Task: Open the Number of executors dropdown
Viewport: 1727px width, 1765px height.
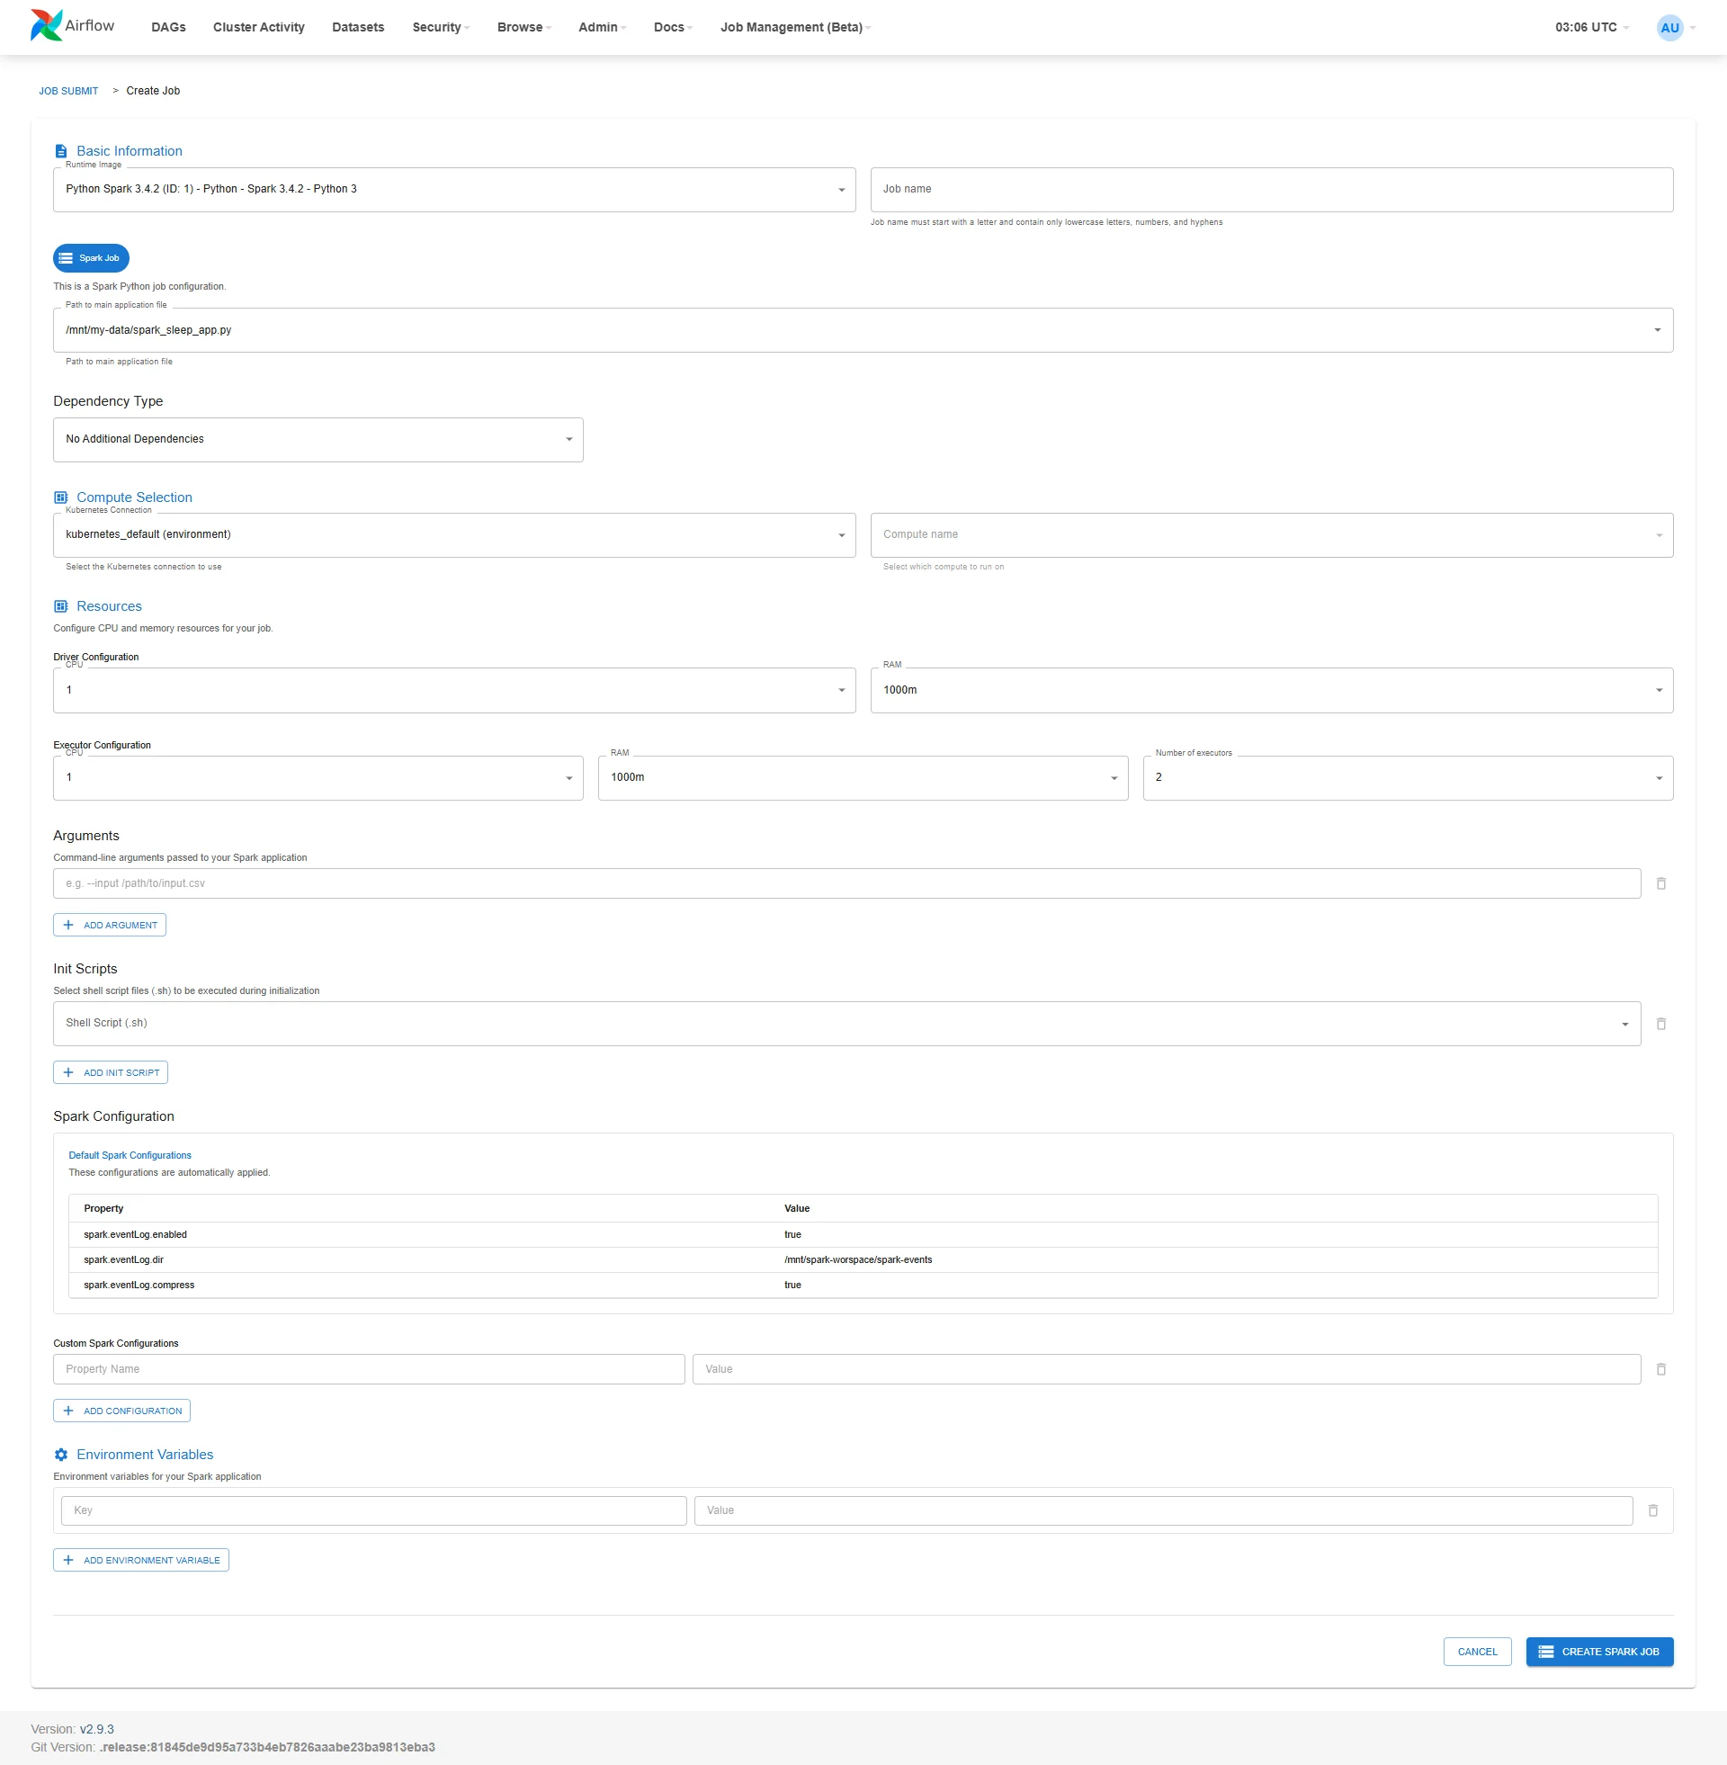Action: [1408, 778]
